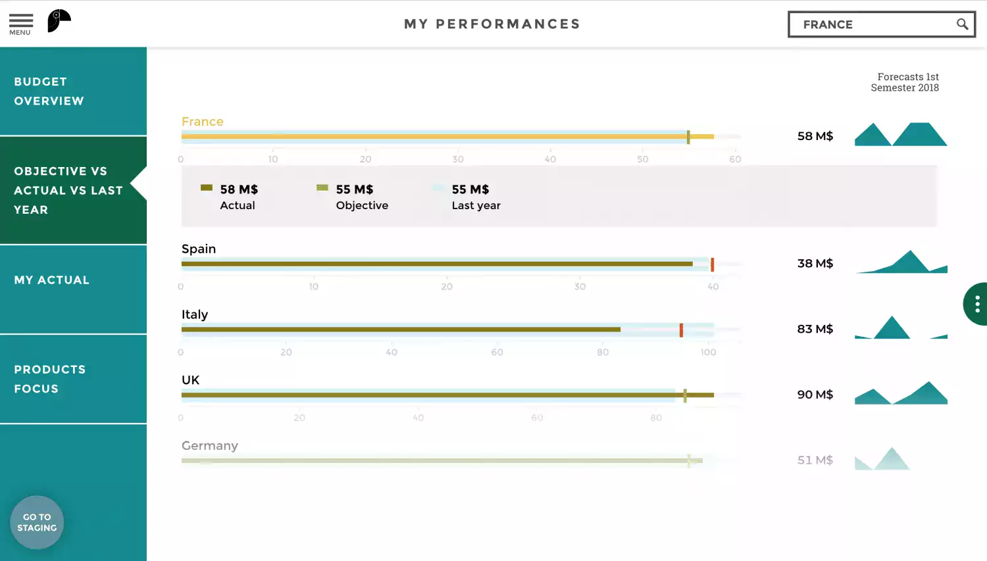Open the three-dots side handle

point(976,304)
